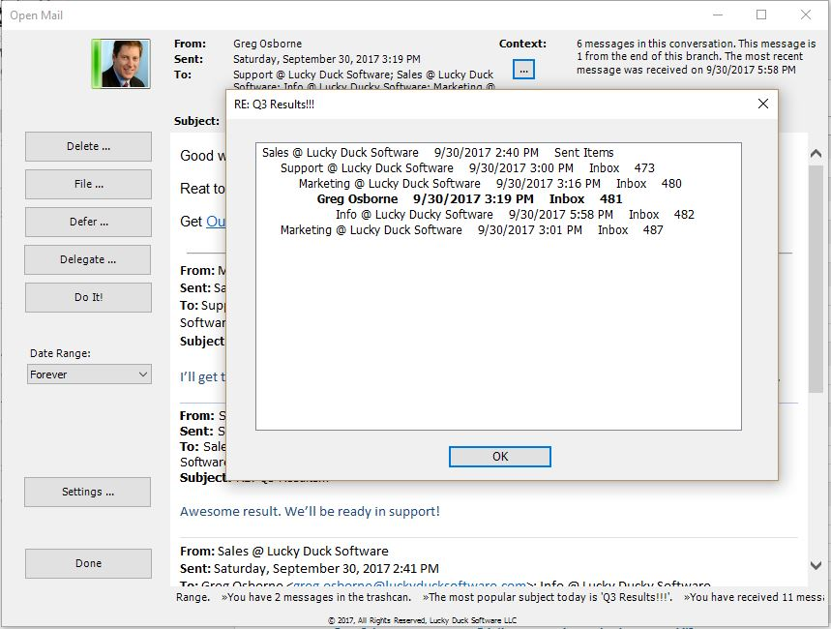Open the Settings dialog
This screenshot has width=831, height=629.
[87, 492]
